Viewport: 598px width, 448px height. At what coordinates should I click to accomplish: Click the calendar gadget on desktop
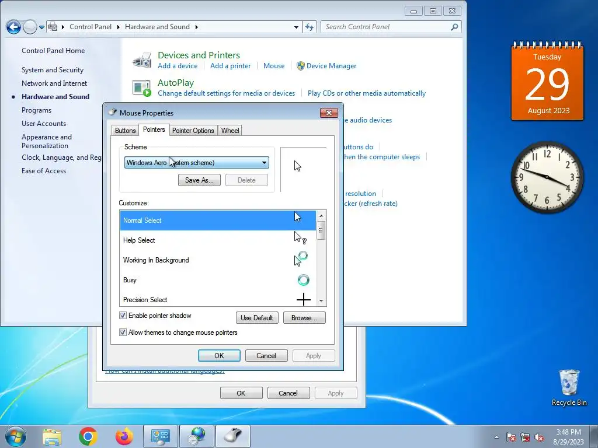pos(547,80)
